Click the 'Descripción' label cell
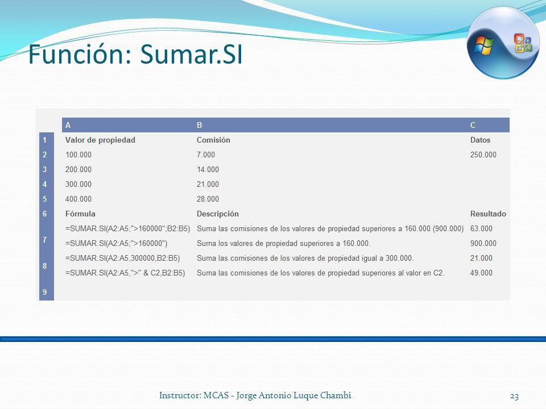The height and width of the screenshot is (409, 546). [218, 214]
